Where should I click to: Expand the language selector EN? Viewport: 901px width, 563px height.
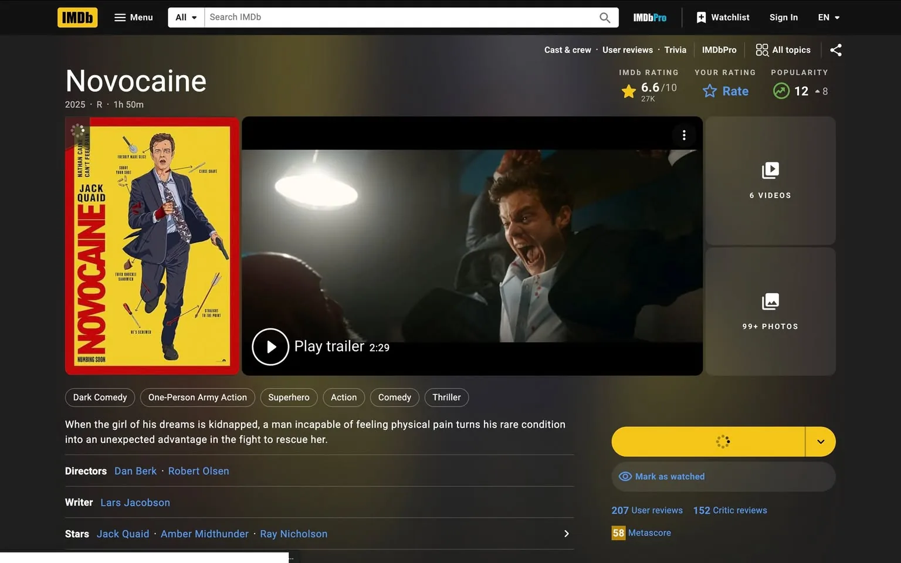pyautogui.click(x=828, y=17)
